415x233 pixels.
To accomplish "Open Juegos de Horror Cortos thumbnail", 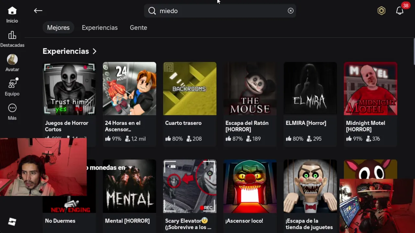I will (69, 88).
